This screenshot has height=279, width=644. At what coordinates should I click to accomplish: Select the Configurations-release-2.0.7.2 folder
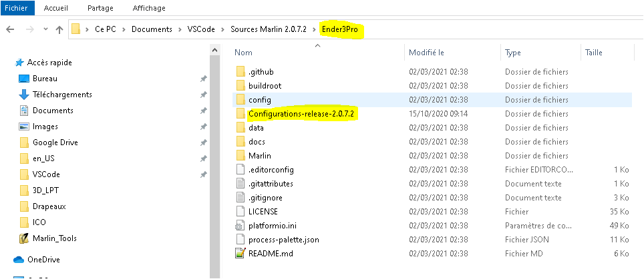pyautogui.click(x=301, y=114)
